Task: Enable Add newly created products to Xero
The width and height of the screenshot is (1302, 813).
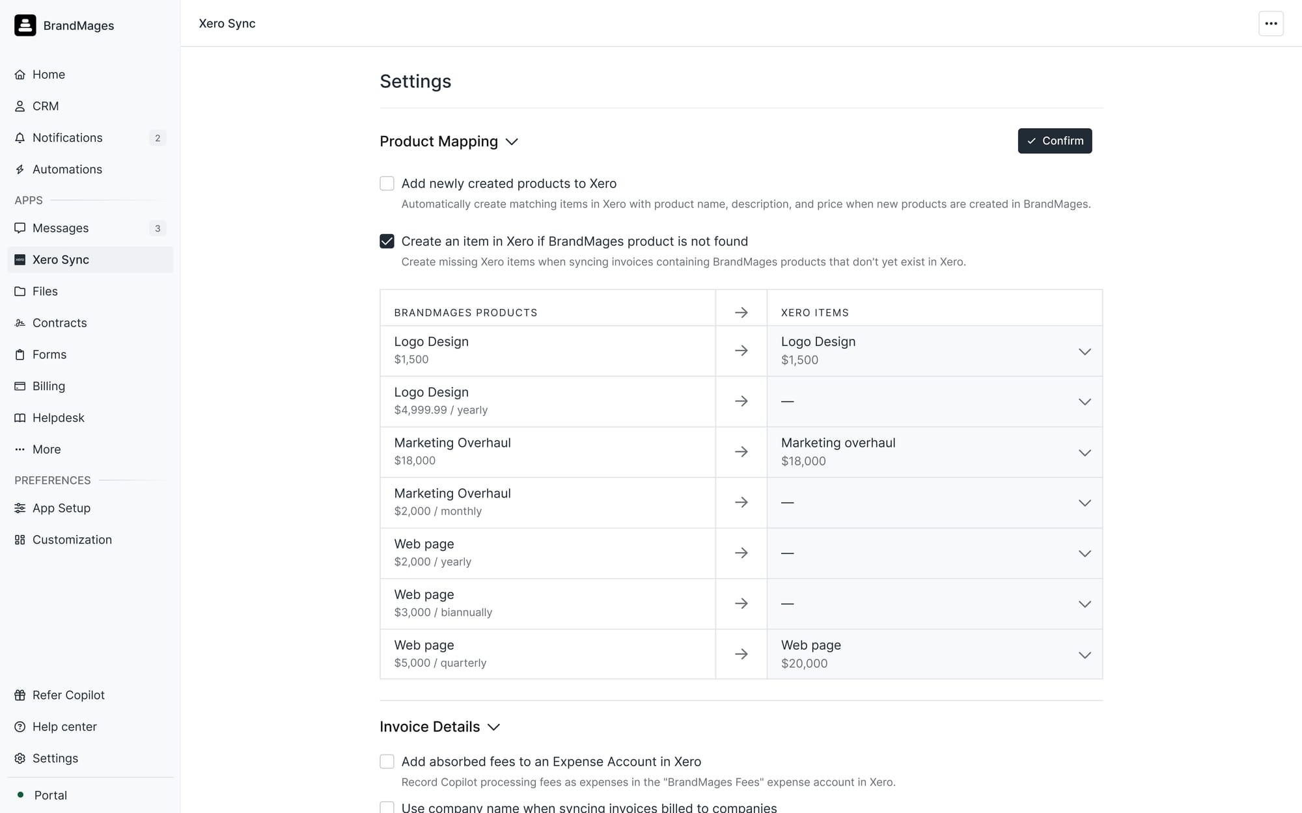Action: pos(387,183)
